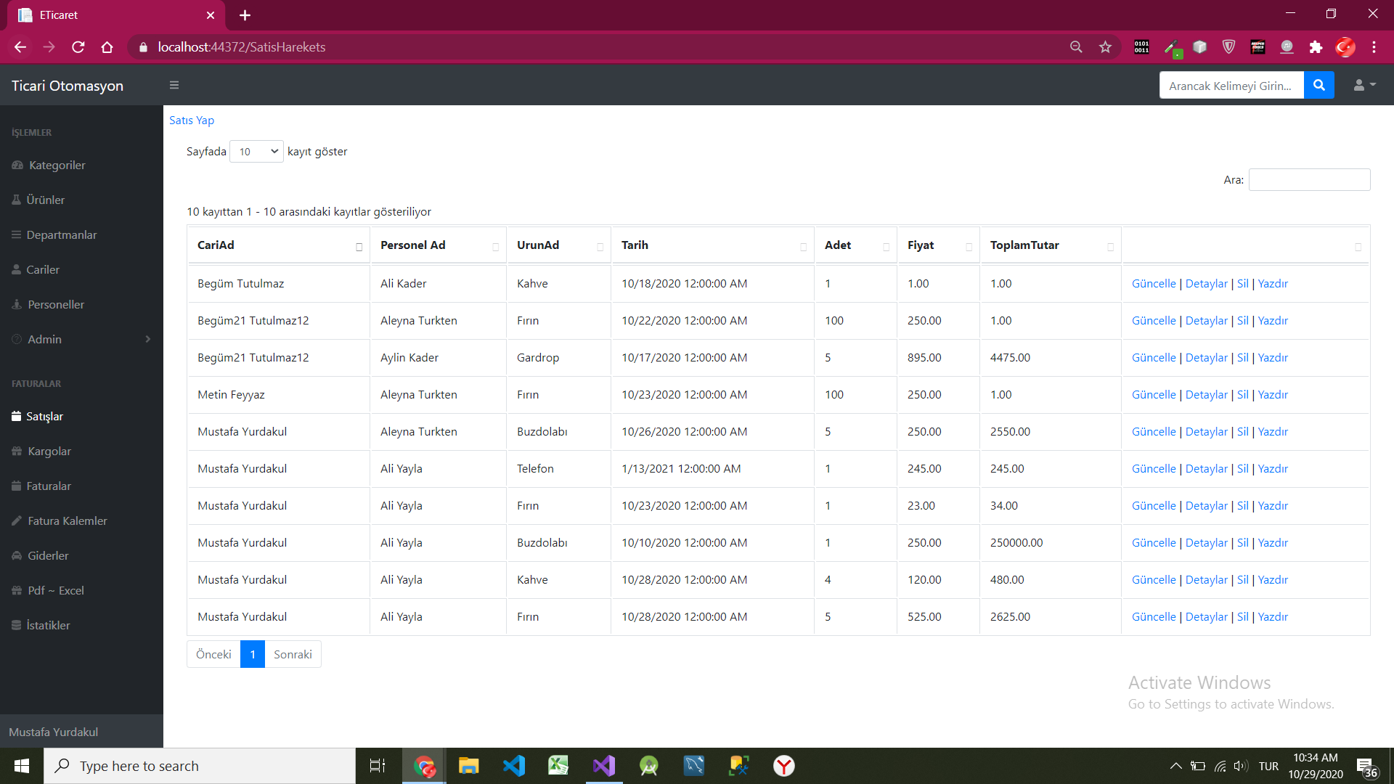1394x784 pixels.
Task: Collapse the sidebar with the hamburger menu
Action: (174, 85)
